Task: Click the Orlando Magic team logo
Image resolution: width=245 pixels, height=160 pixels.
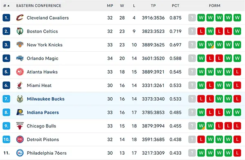Action: pyautogui.click(x=20, y=58)
